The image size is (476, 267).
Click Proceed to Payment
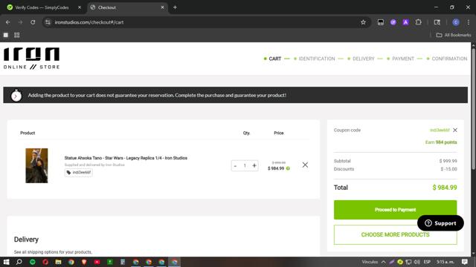coord(395,210)
